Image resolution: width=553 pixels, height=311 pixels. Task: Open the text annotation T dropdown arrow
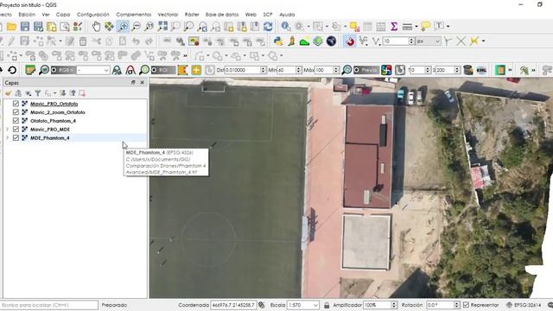point(448,27)
